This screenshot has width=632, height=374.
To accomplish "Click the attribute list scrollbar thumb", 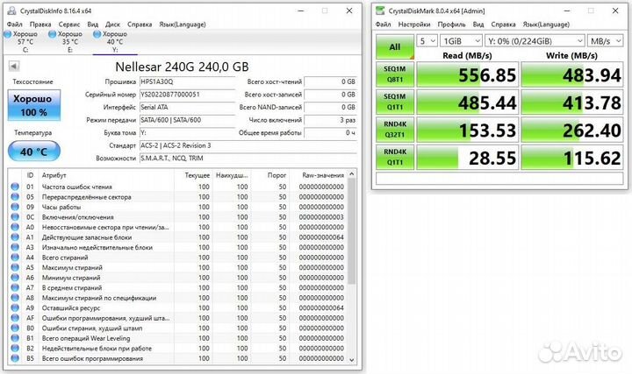I will point(351,231).
